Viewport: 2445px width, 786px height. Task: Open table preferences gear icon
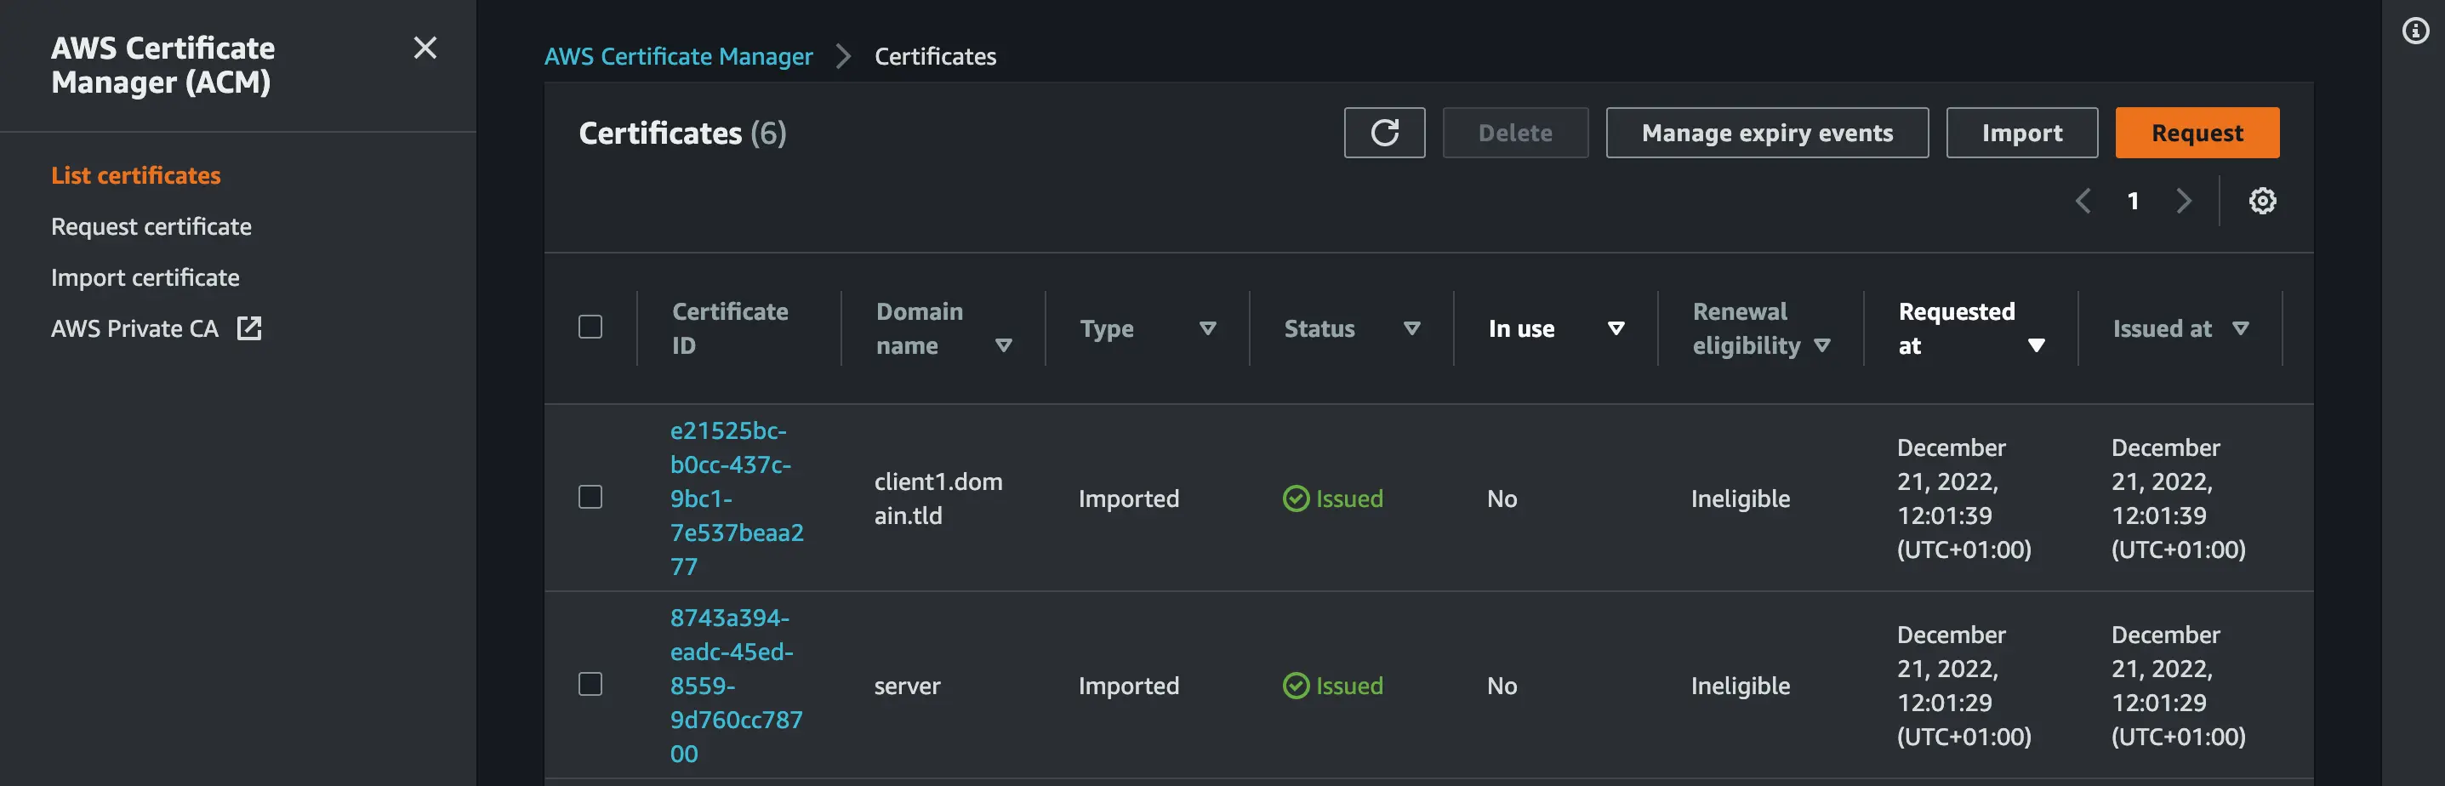tap(2262, 200)
